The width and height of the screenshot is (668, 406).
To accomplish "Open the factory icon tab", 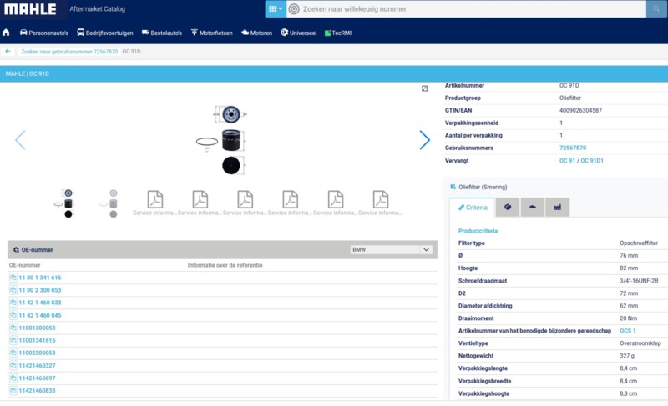I will click(557, 208).
